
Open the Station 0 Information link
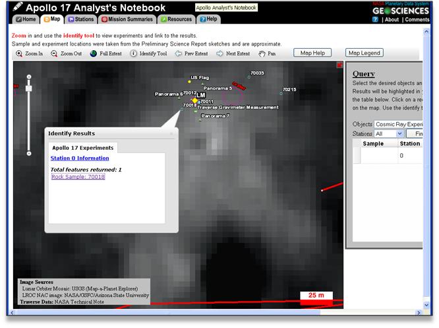click(x=80, y=158)
